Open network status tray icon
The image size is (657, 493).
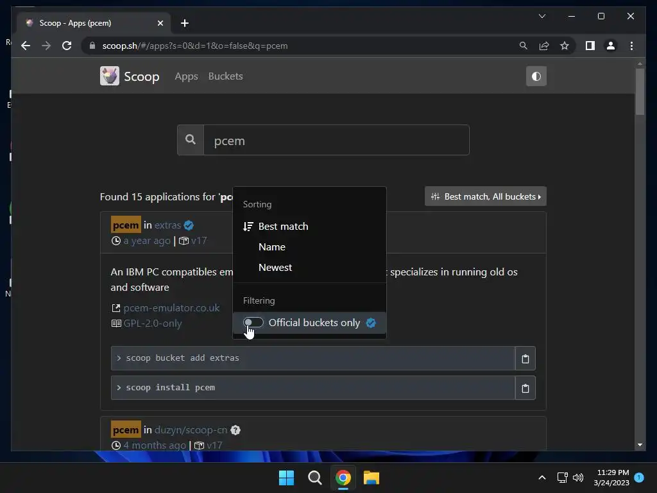562,478
